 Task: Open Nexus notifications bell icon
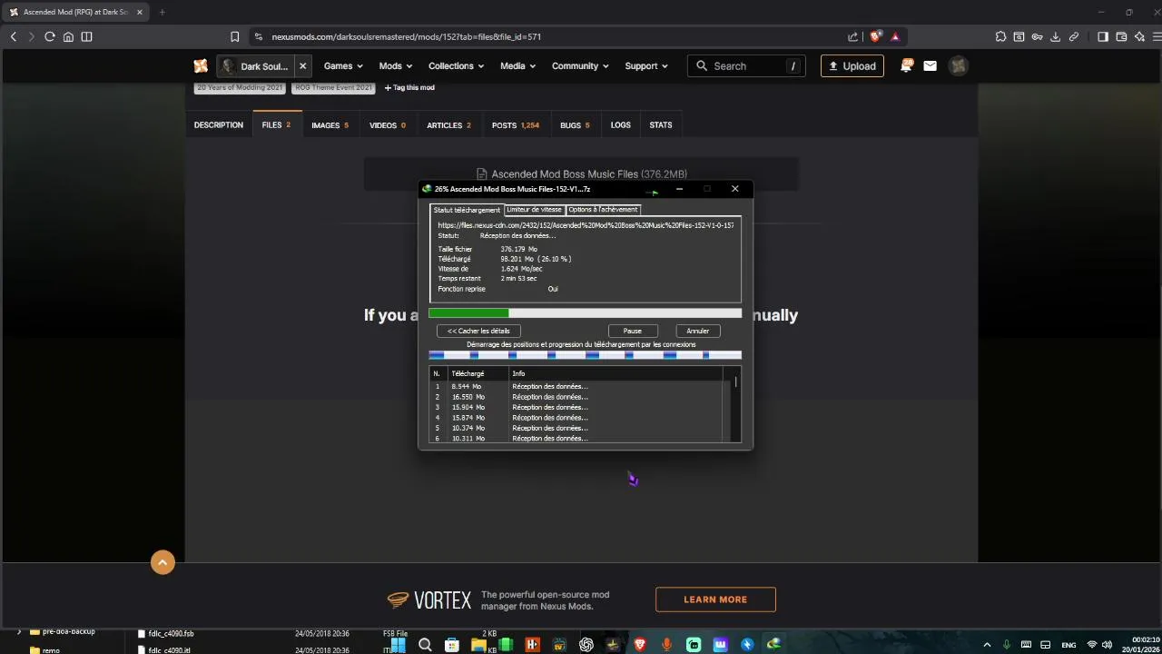(906, 65)
